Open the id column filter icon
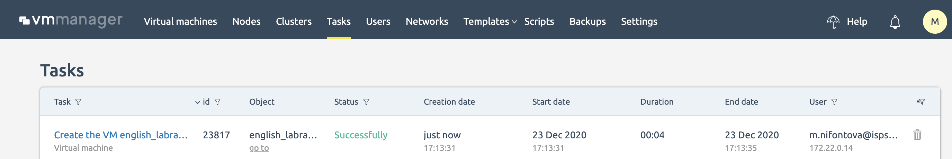952x159 pixels. [217, 102]
